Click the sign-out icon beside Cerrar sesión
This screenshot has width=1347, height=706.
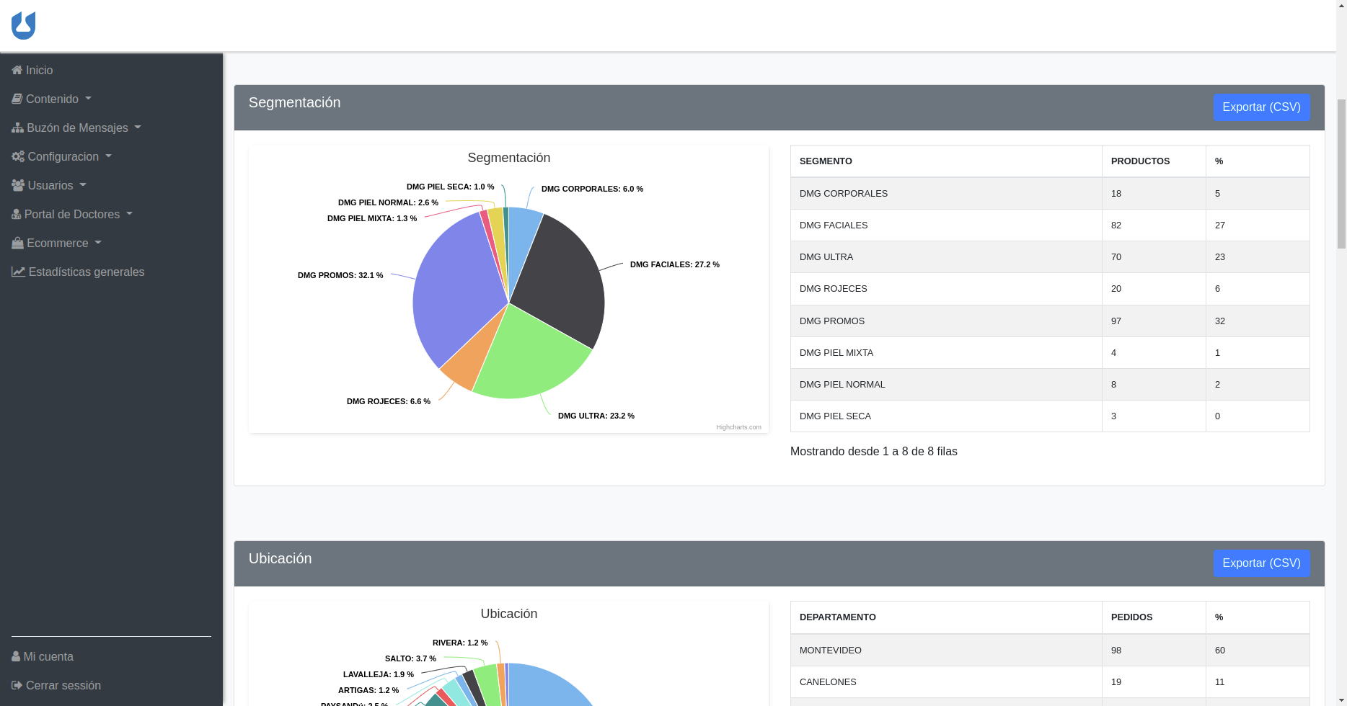coord(17,685)
